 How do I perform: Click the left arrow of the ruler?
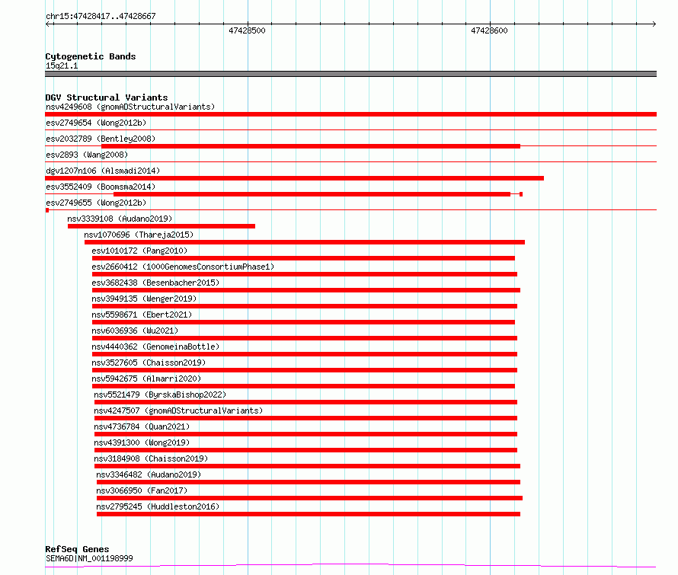click(48, 24)
